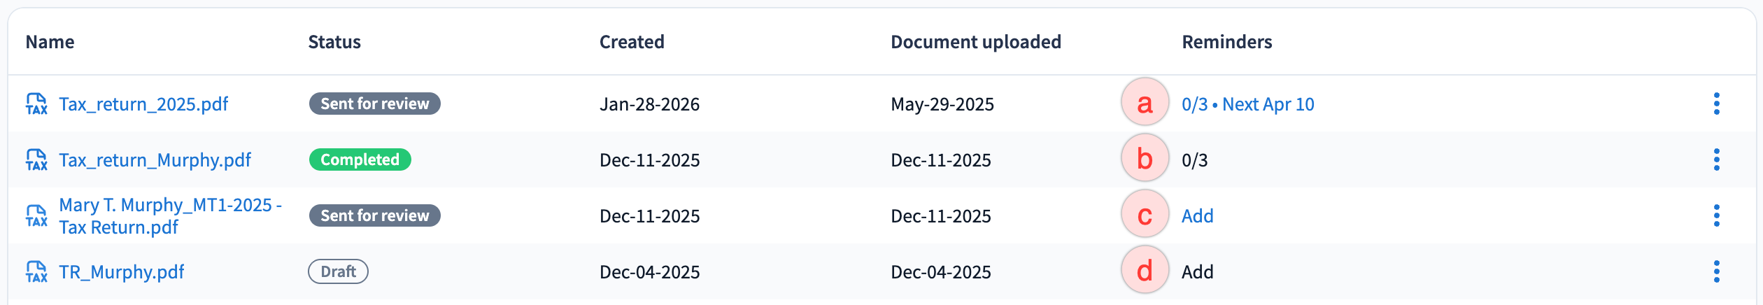This screenshot has height=305, width=1763.
Task: Open reminders link showing Next Apr 10
Action: 1247,104
